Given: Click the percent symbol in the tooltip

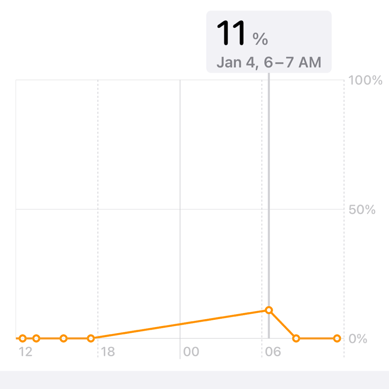Looking at the screenshot, I should pos(261,39).
